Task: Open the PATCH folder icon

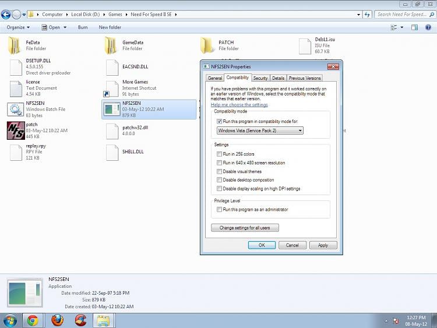Action: tap(207, 45)
